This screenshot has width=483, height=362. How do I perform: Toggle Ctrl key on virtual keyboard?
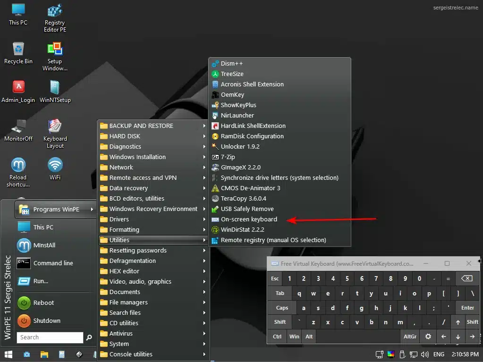point(277,337)
